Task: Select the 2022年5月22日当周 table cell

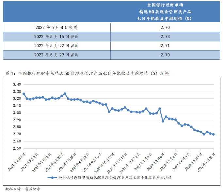Action: (56, 46)
